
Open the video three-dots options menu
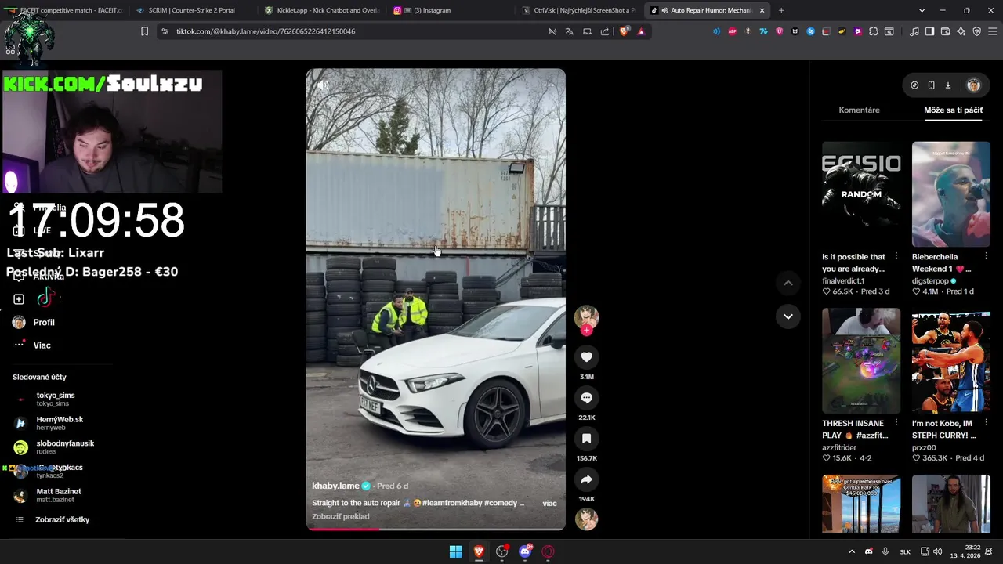549,85
